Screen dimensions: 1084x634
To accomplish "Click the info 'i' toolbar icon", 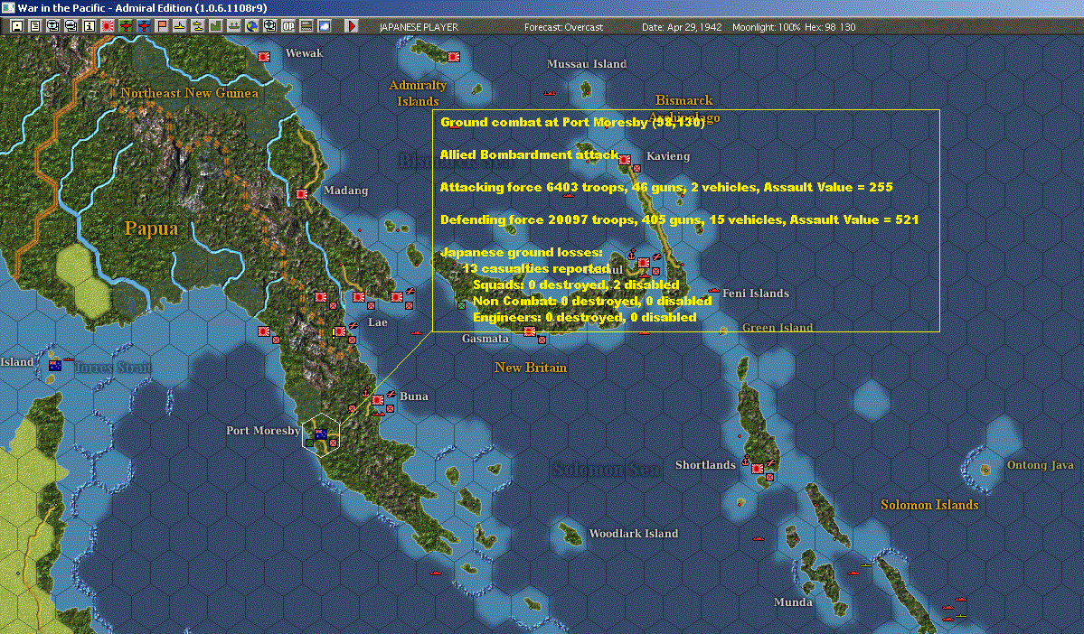I will click(x=90, y=26).
